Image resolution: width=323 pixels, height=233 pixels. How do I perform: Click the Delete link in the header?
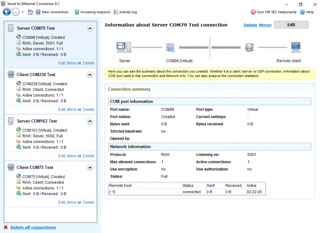click(x=250, y=25)
